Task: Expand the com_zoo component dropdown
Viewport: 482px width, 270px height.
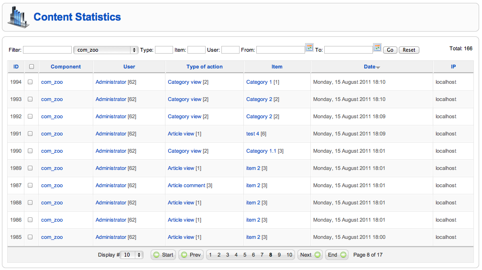Action: [x=106, y=50]
